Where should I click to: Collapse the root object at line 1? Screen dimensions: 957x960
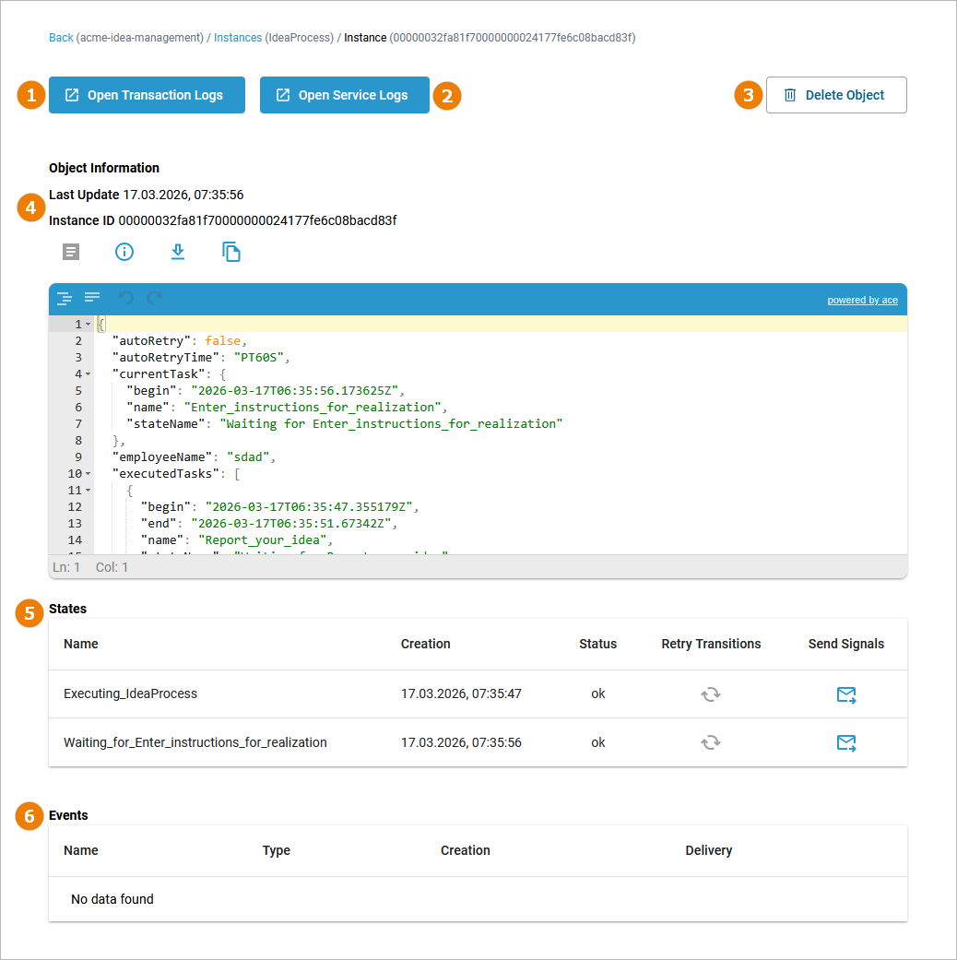[89, 325]
